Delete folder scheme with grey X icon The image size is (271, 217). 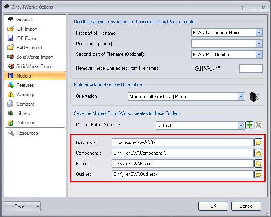258,125
